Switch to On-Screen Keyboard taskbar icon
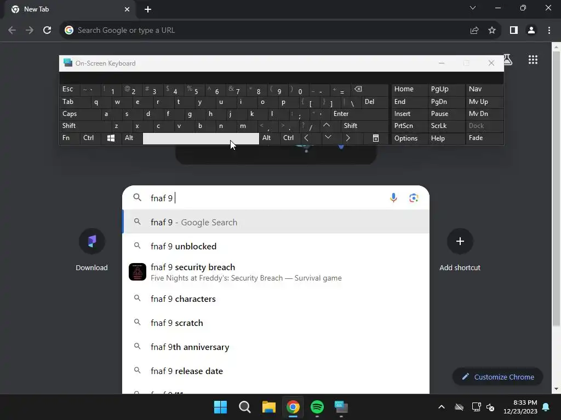Screen dimensions: 561x420 (341, 407)
